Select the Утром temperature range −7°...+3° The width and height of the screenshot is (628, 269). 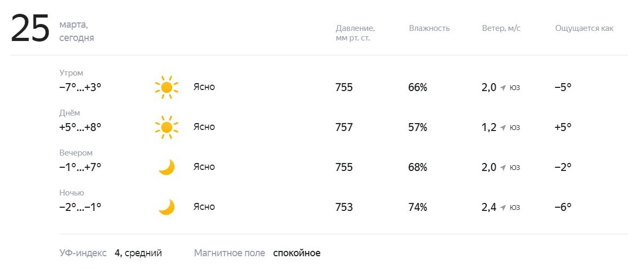tap(80, 87)
